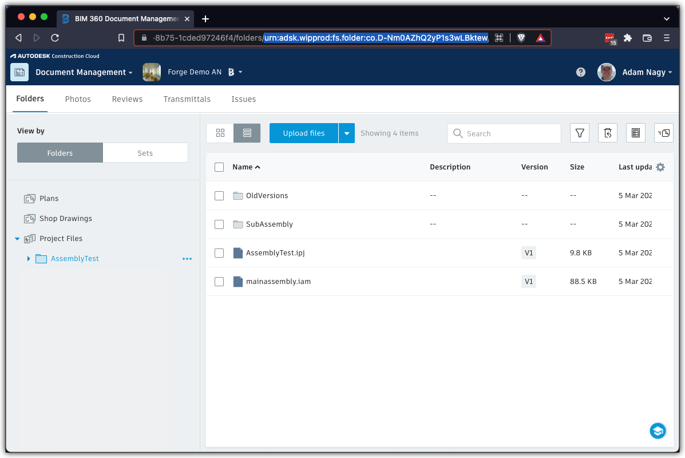Viewport: 685px width, 458px height.
Task: Open the filter panel
Action: click(579, 133)
